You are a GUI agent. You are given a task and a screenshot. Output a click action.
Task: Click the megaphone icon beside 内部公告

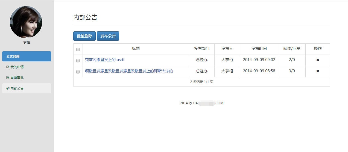pyautogui.click(x=8, y=88)
